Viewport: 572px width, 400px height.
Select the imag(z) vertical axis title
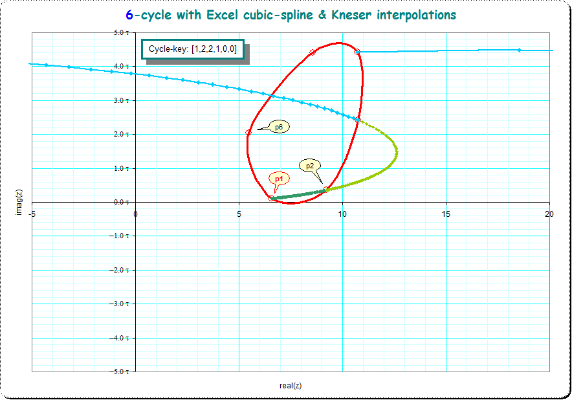pos(19,201)
